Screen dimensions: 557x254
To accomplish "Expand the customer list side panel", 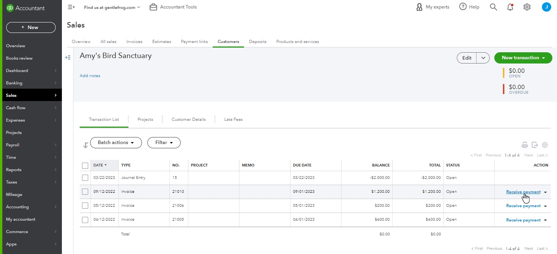I will [x=67, y=57].
